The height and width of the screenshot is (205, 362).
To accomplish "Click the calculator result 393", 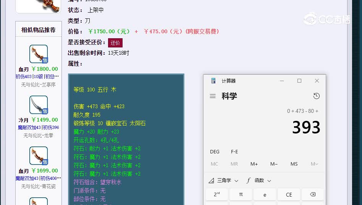I will [306, 127].
